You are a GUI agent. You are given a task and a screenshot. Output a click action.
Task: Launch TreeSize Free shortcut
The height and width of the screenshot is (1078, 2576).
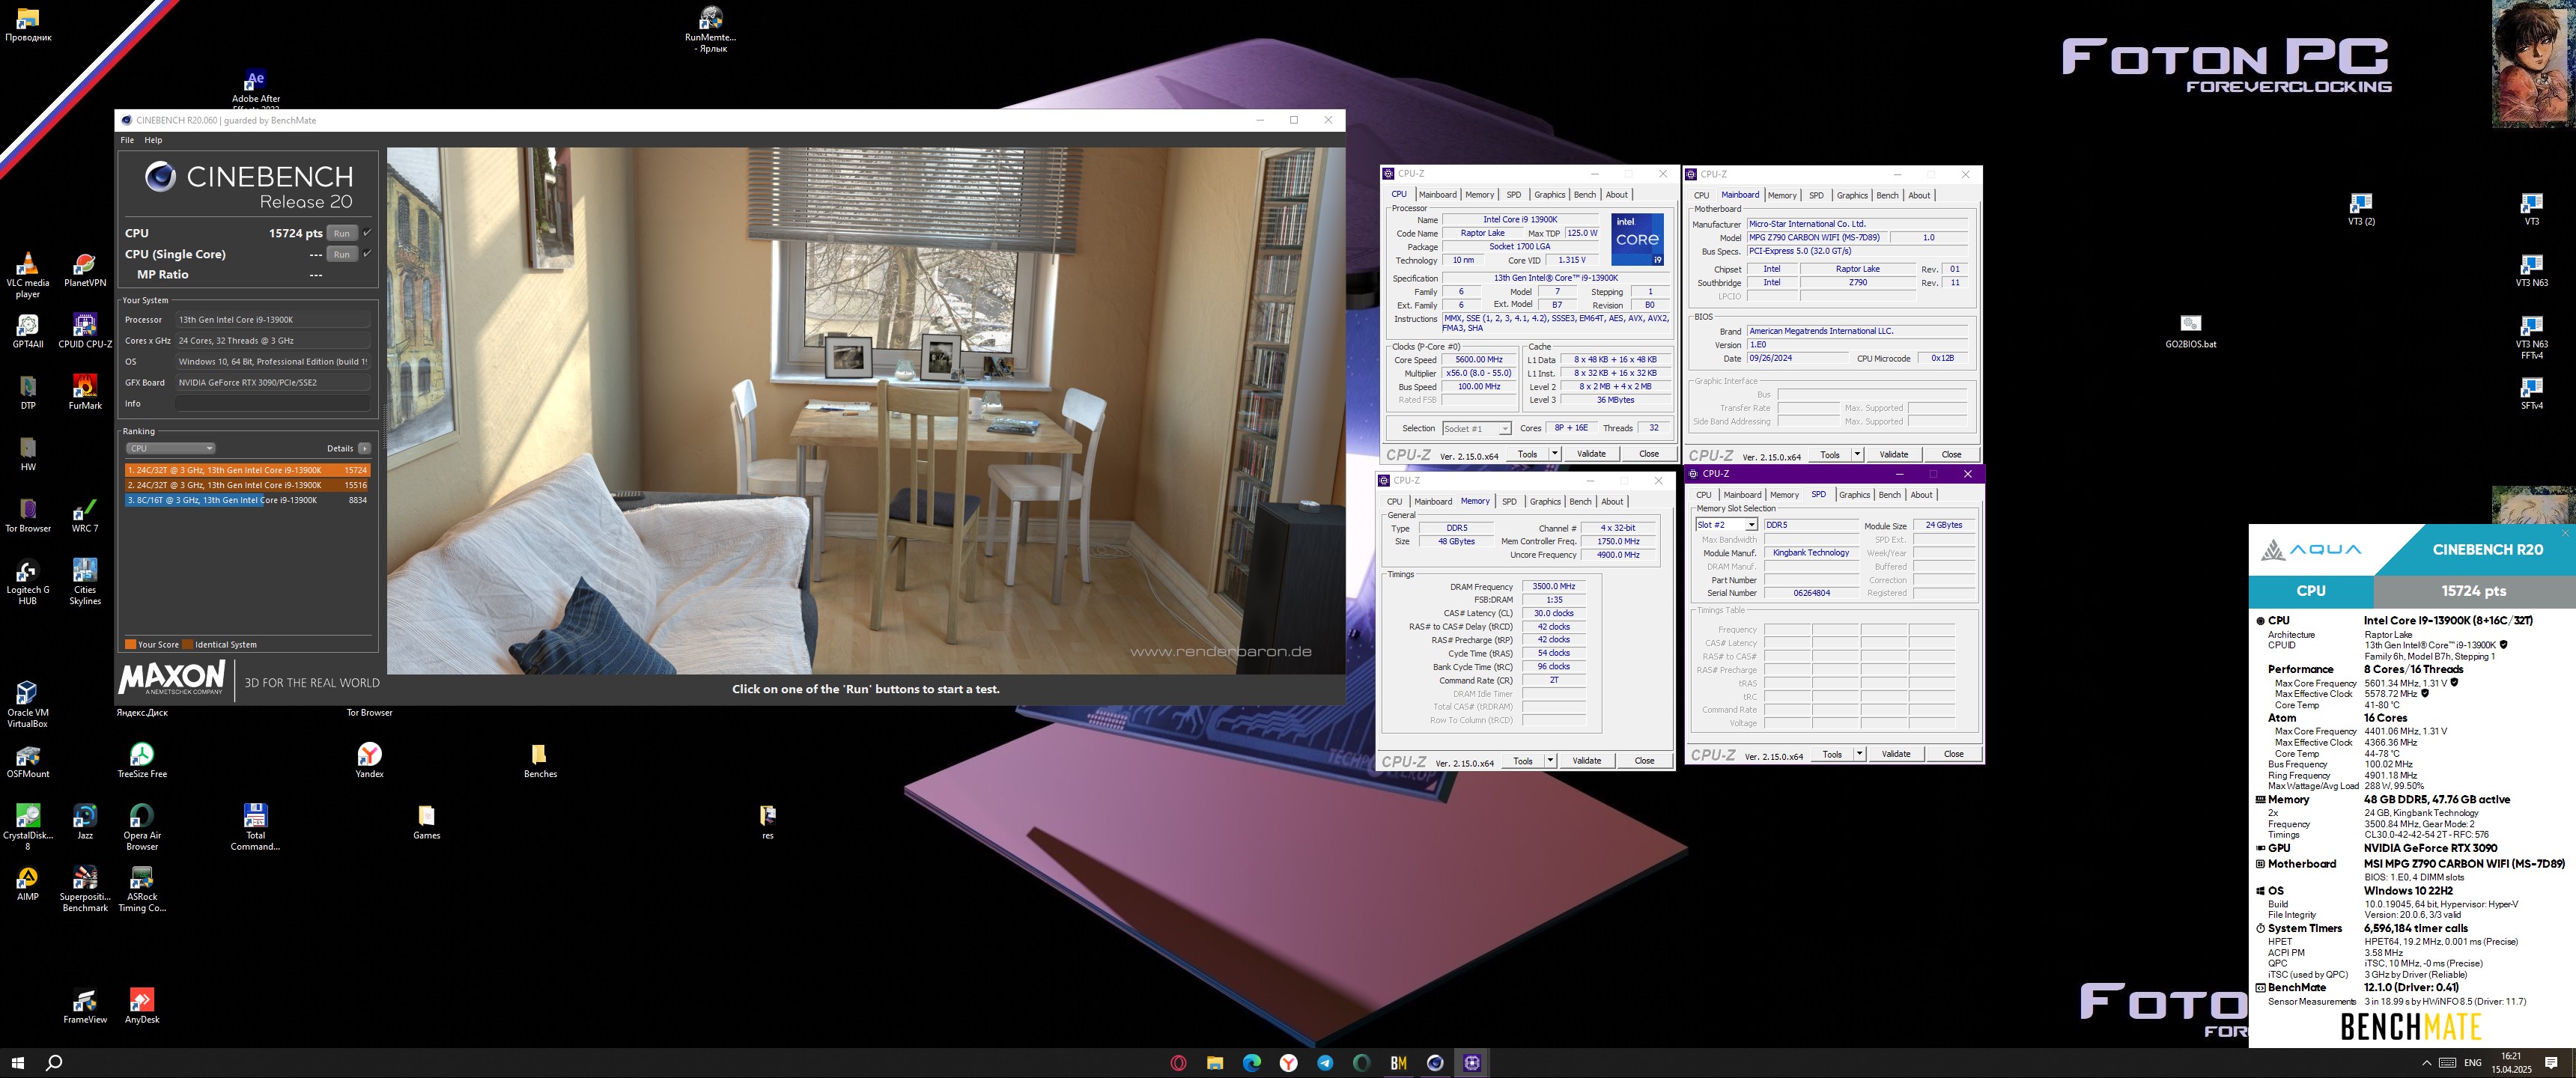pos(142,760)
